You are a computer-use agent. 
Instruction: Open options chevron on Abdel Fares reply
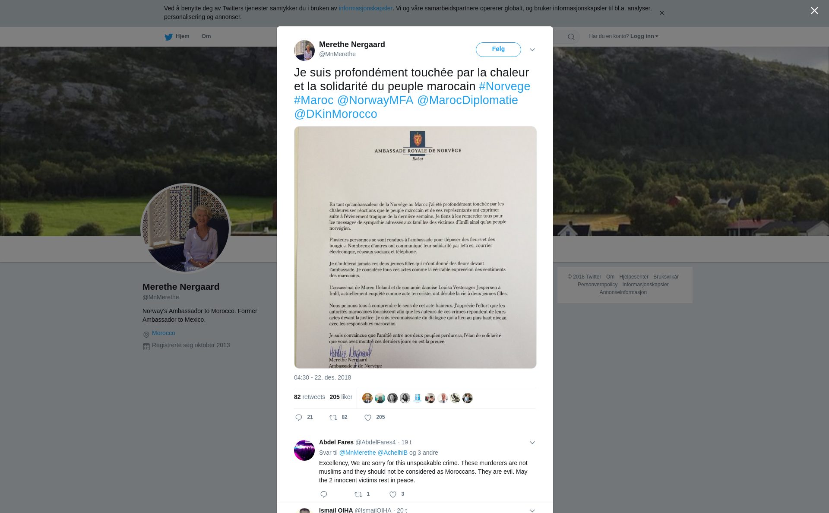coord(532,443)
